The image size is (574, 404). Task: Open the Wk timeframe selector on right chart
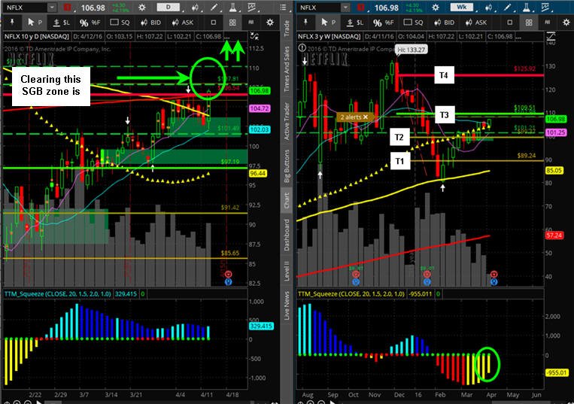[462, 8]
